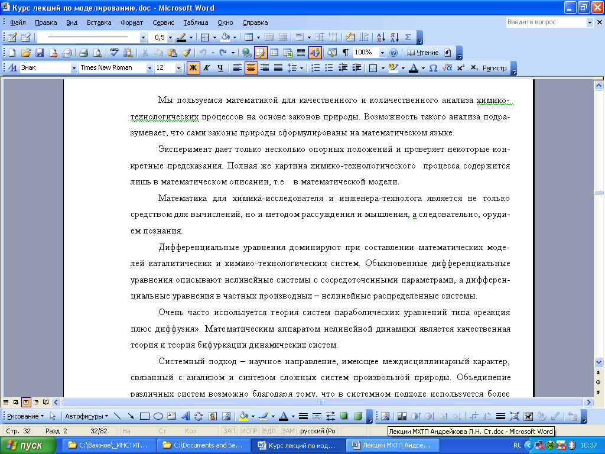Image resolution: width=605 pixels, height=454 pixels.
Task: Insert Excel worksheet icon
Action: (x=288, y=53)
